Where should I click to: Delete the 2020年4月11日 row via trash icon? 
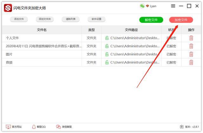(191, 46)
